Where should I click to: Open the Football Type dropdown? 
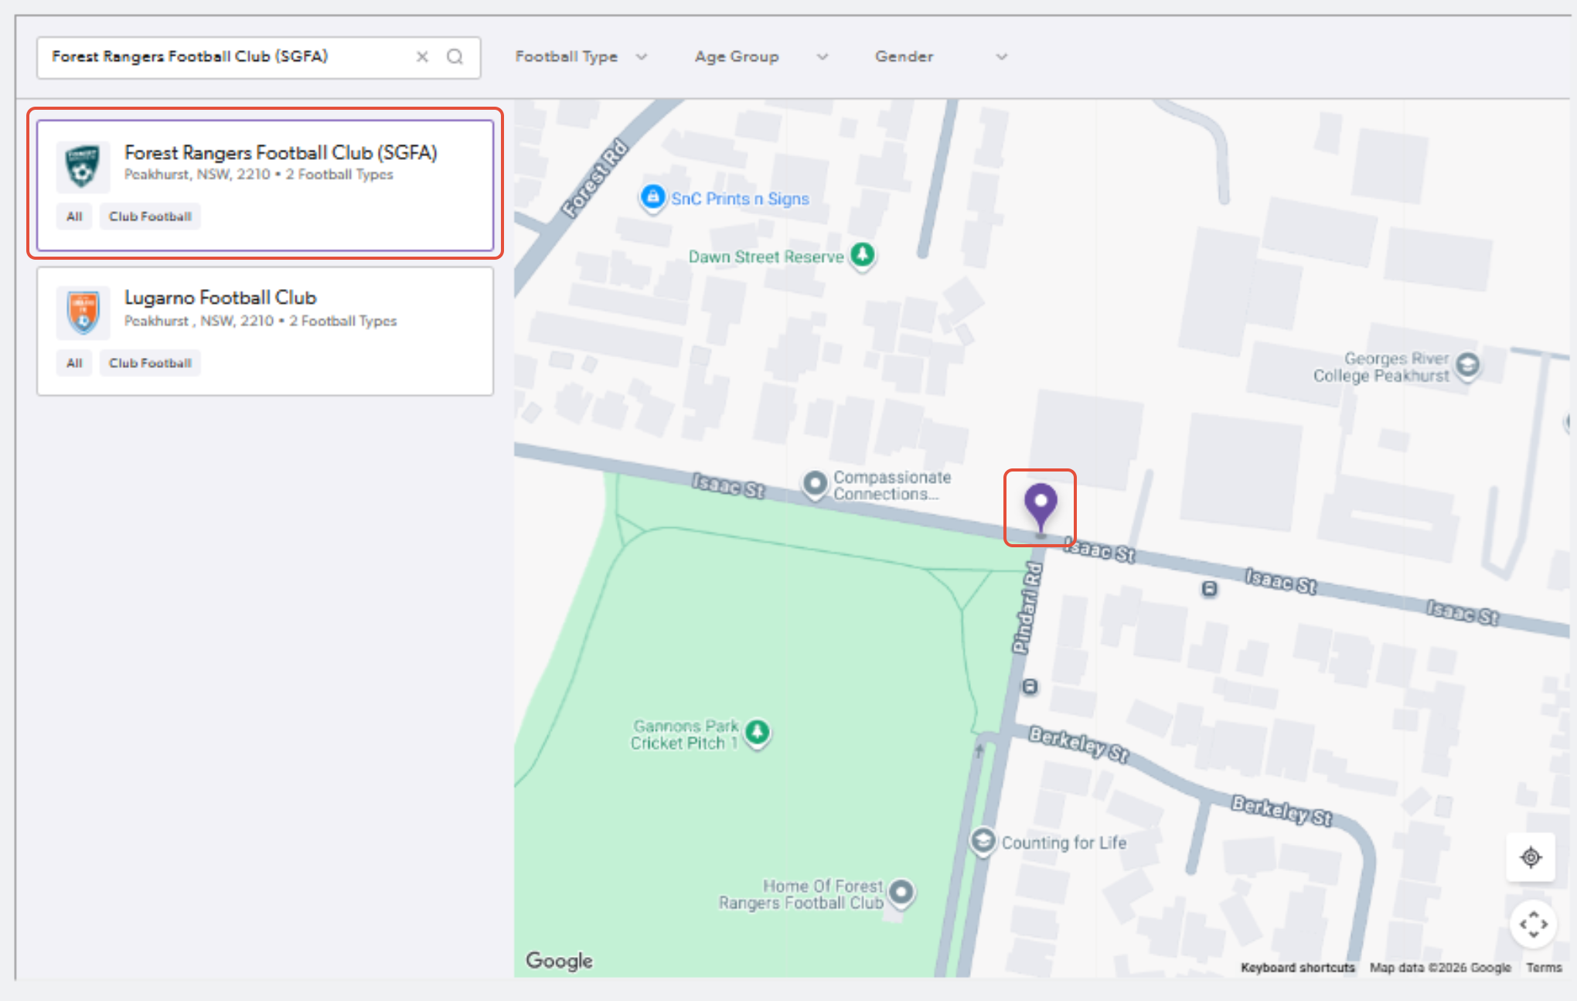pos(581,56)
